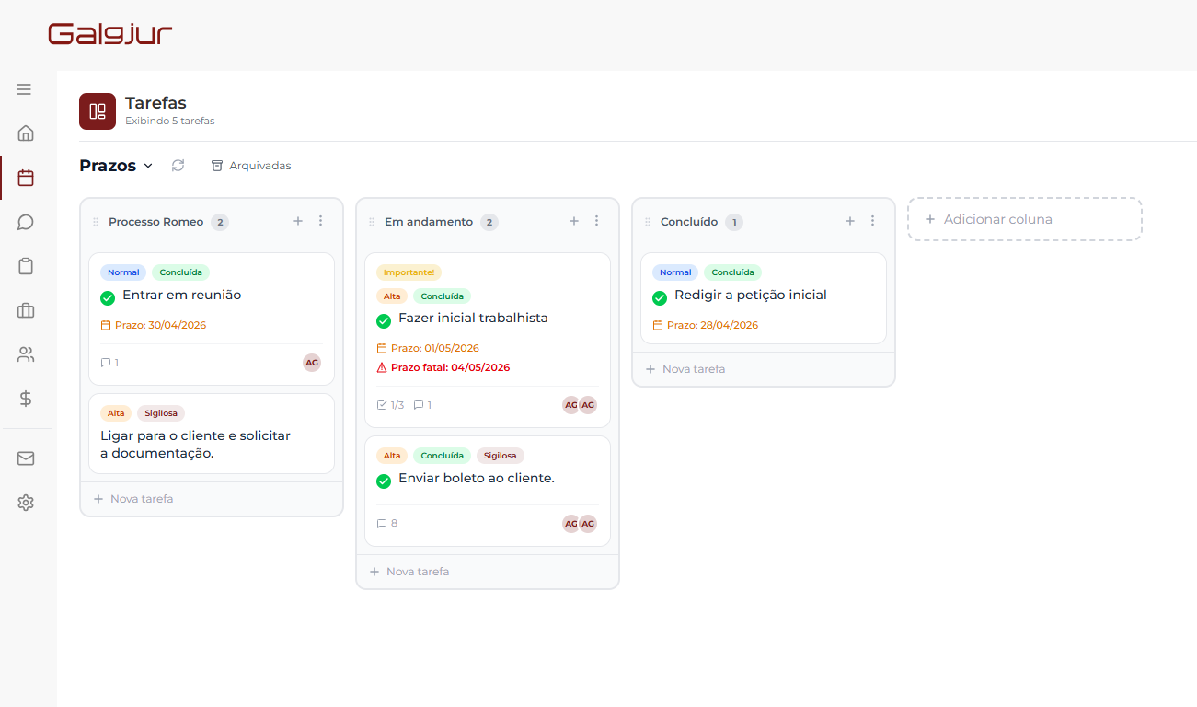Click the Tarefas board icon in header
Screen dimensions: 1197x707
pyautogui.click(x=98, y=111)
